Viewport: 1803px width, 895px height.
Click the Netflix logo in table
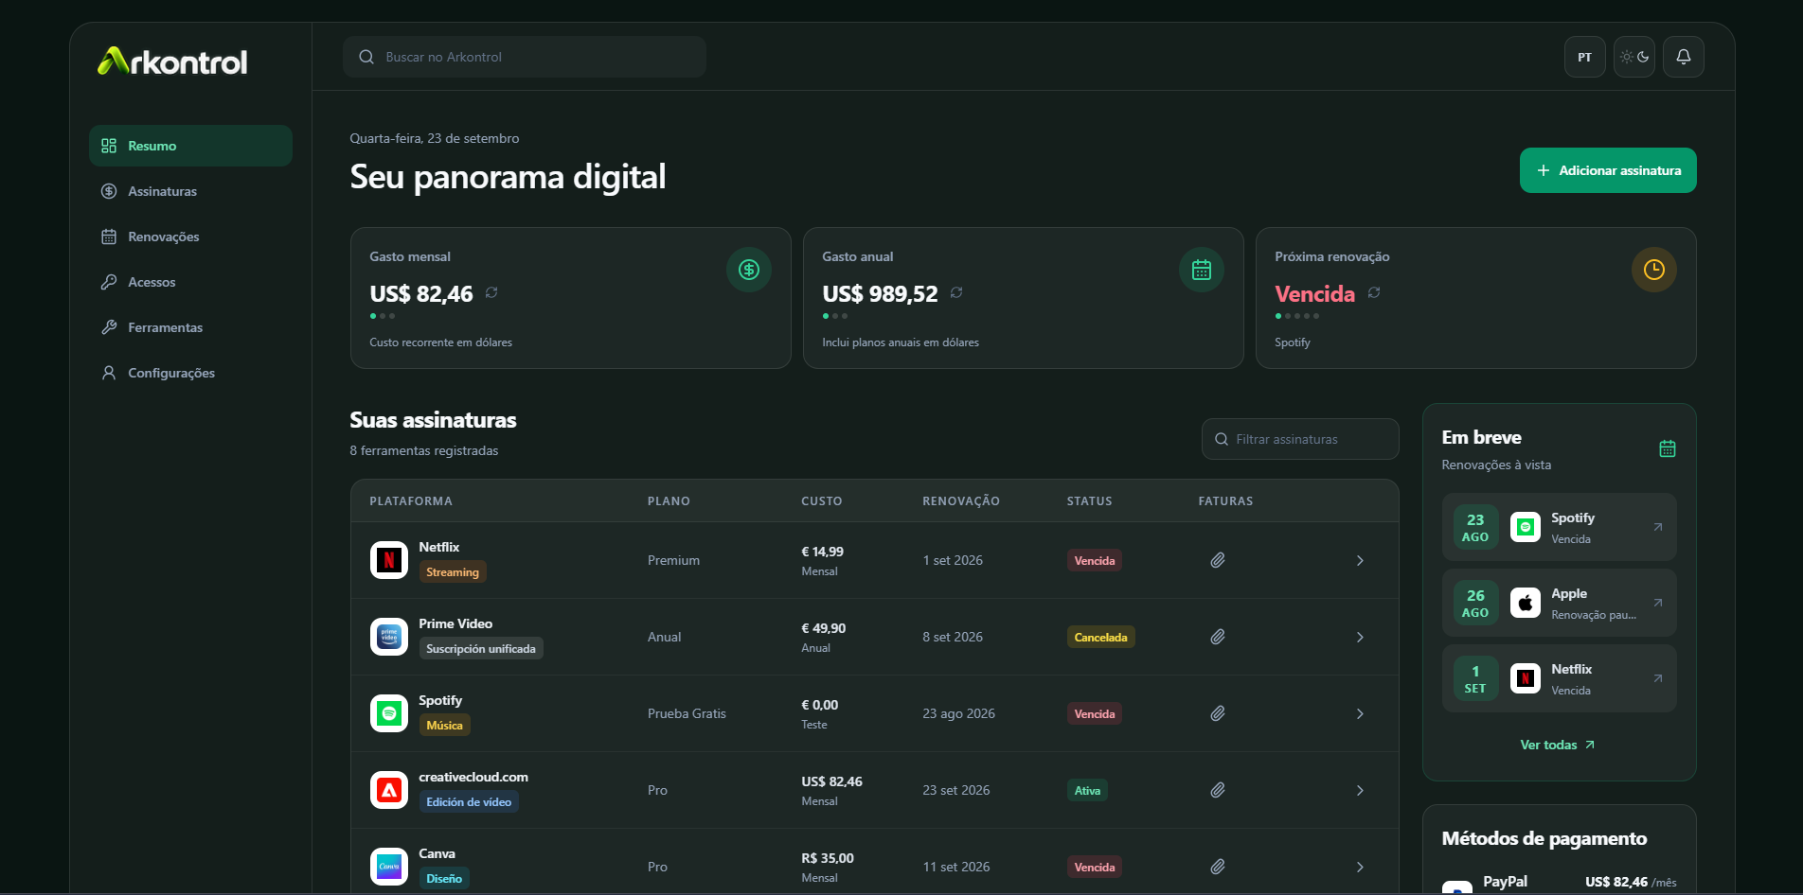pos(389,560)
